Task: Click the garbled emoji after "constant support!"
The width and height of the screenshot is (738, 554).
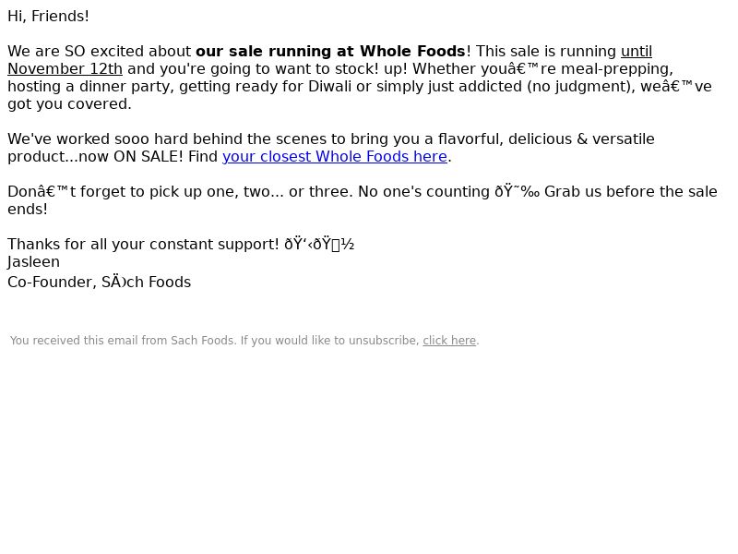Action: 319,245
